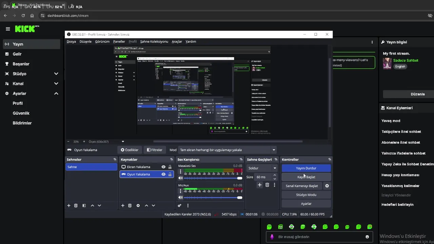Click Sanal Kamerayı Başlat button

click(x=302, y=186)
